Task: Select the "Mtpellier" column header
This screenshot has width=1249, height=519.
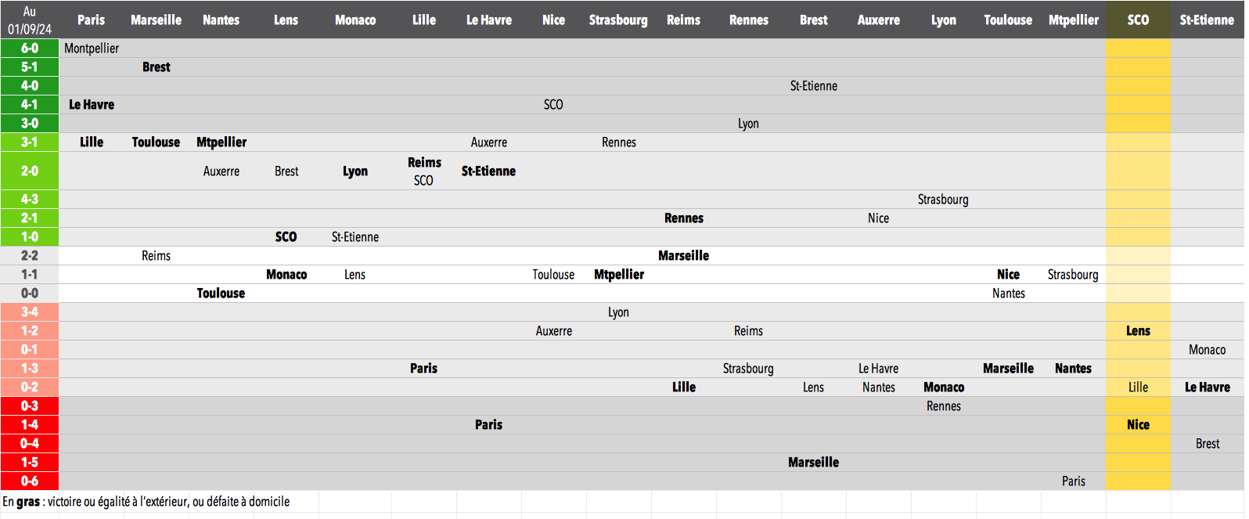Action: [1073, 20]
